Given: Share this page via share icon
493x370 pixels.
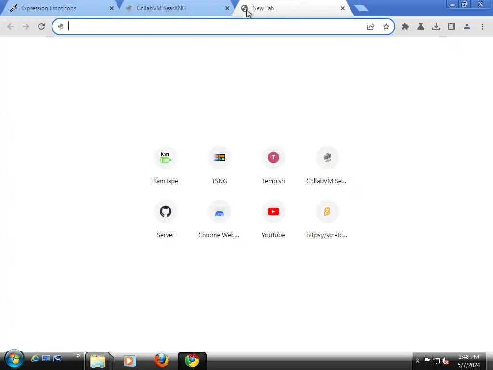Looking at the screenshot, I should pos(371,27).
